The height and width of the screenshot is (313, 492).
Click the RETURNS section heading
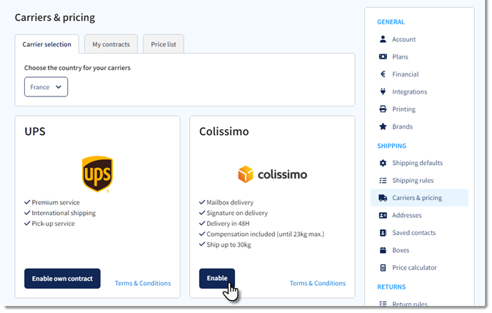pos(391,287)
